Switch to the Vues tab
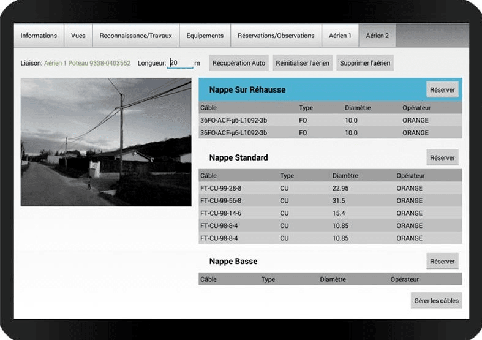Screen dimensions: 482x340 click(x=78, y=36)
